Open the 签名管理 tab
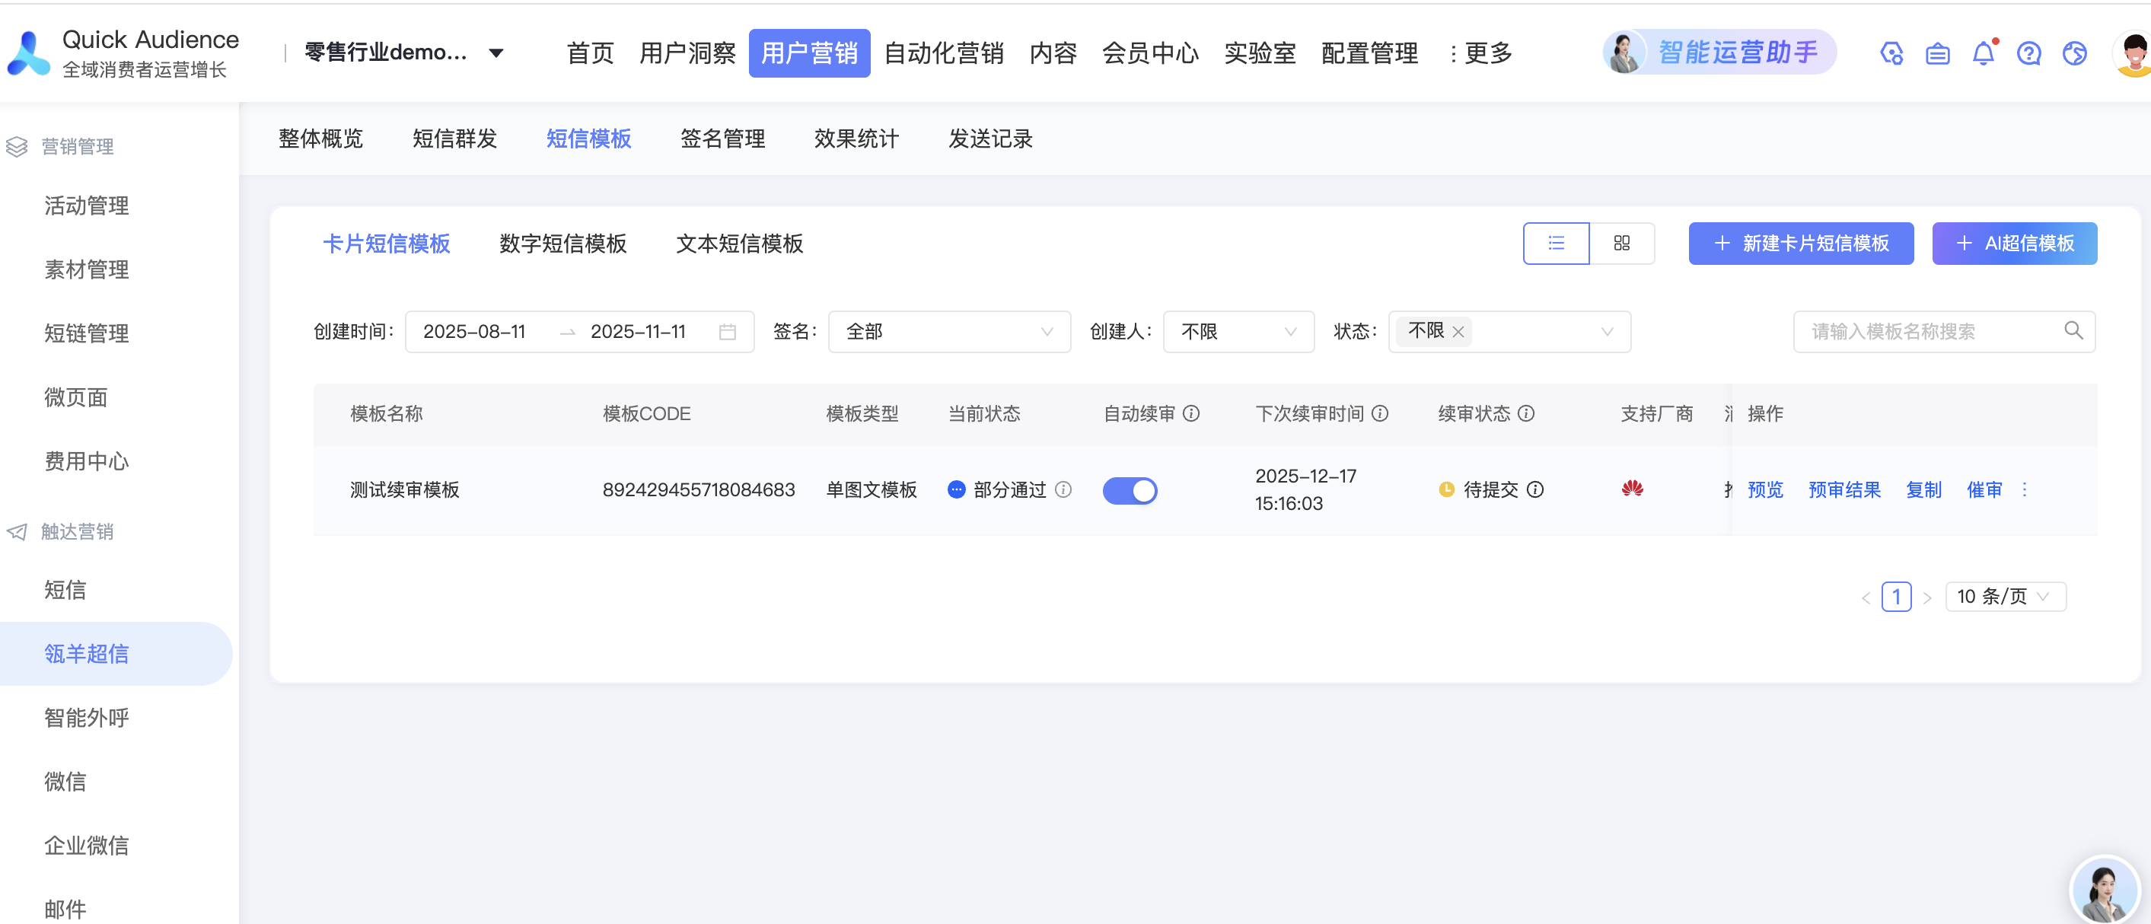 722,139
